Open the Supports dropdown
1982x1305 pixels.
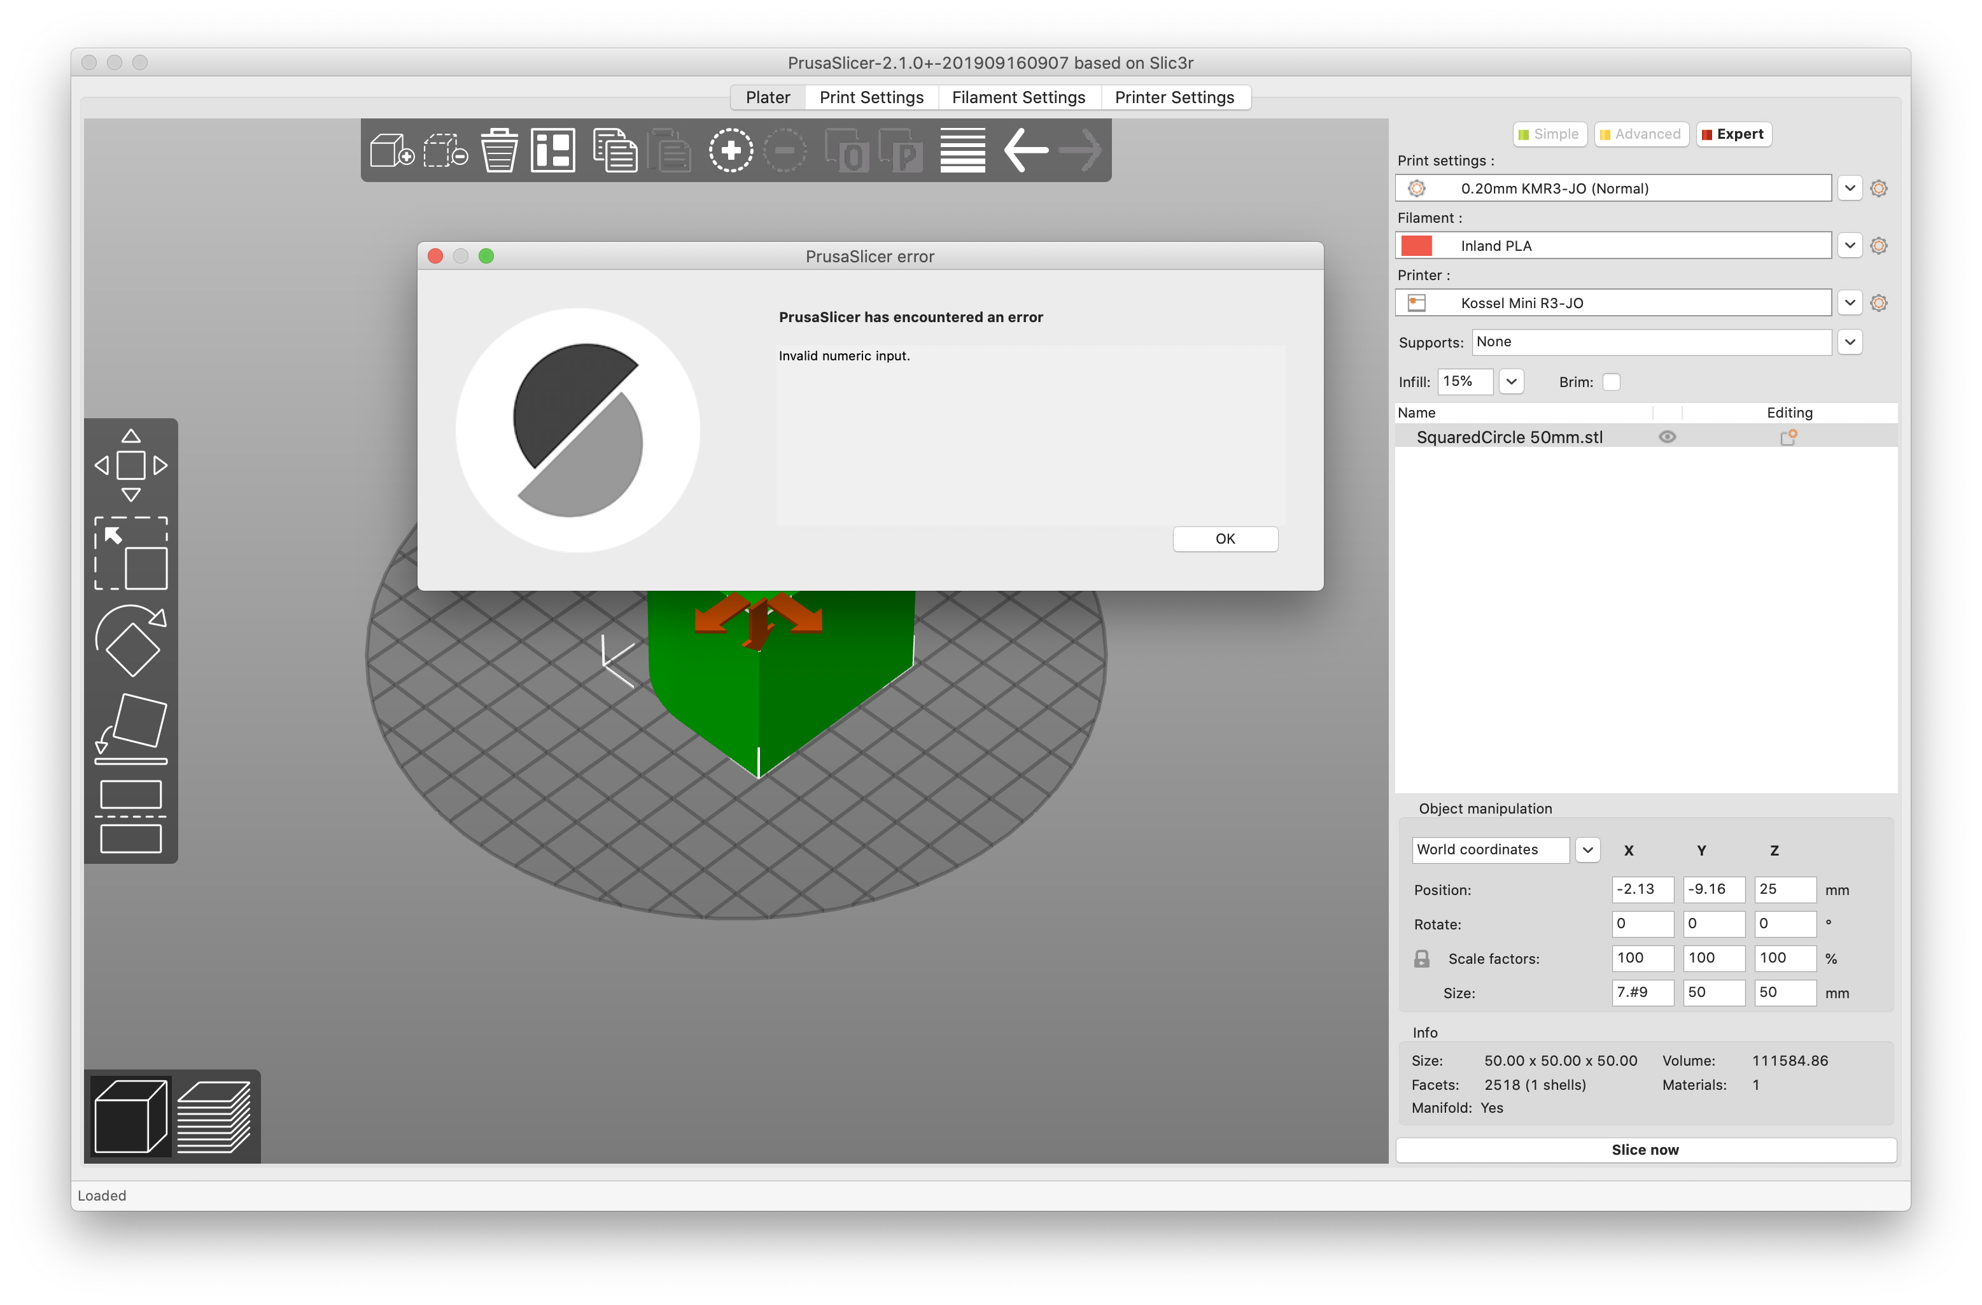[x=1850, y=341]
